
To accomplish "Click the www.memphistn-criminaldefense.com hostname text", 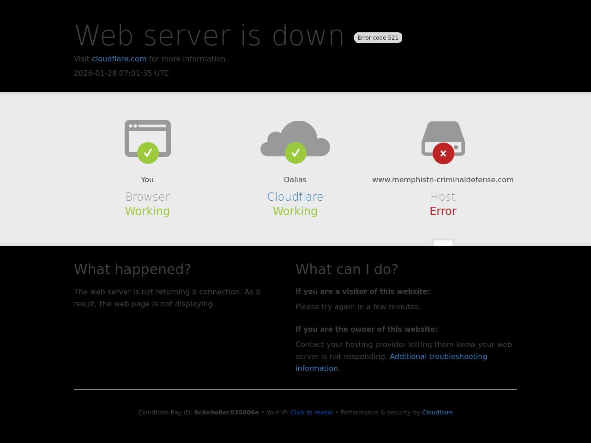I will coord(443,180).
